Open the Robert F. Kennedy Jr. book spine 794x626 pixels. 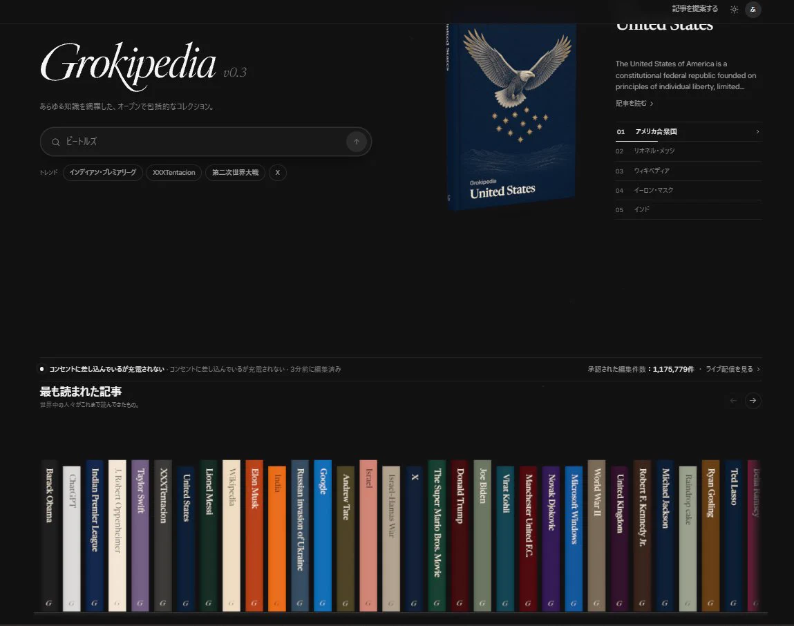pos(642,535)
